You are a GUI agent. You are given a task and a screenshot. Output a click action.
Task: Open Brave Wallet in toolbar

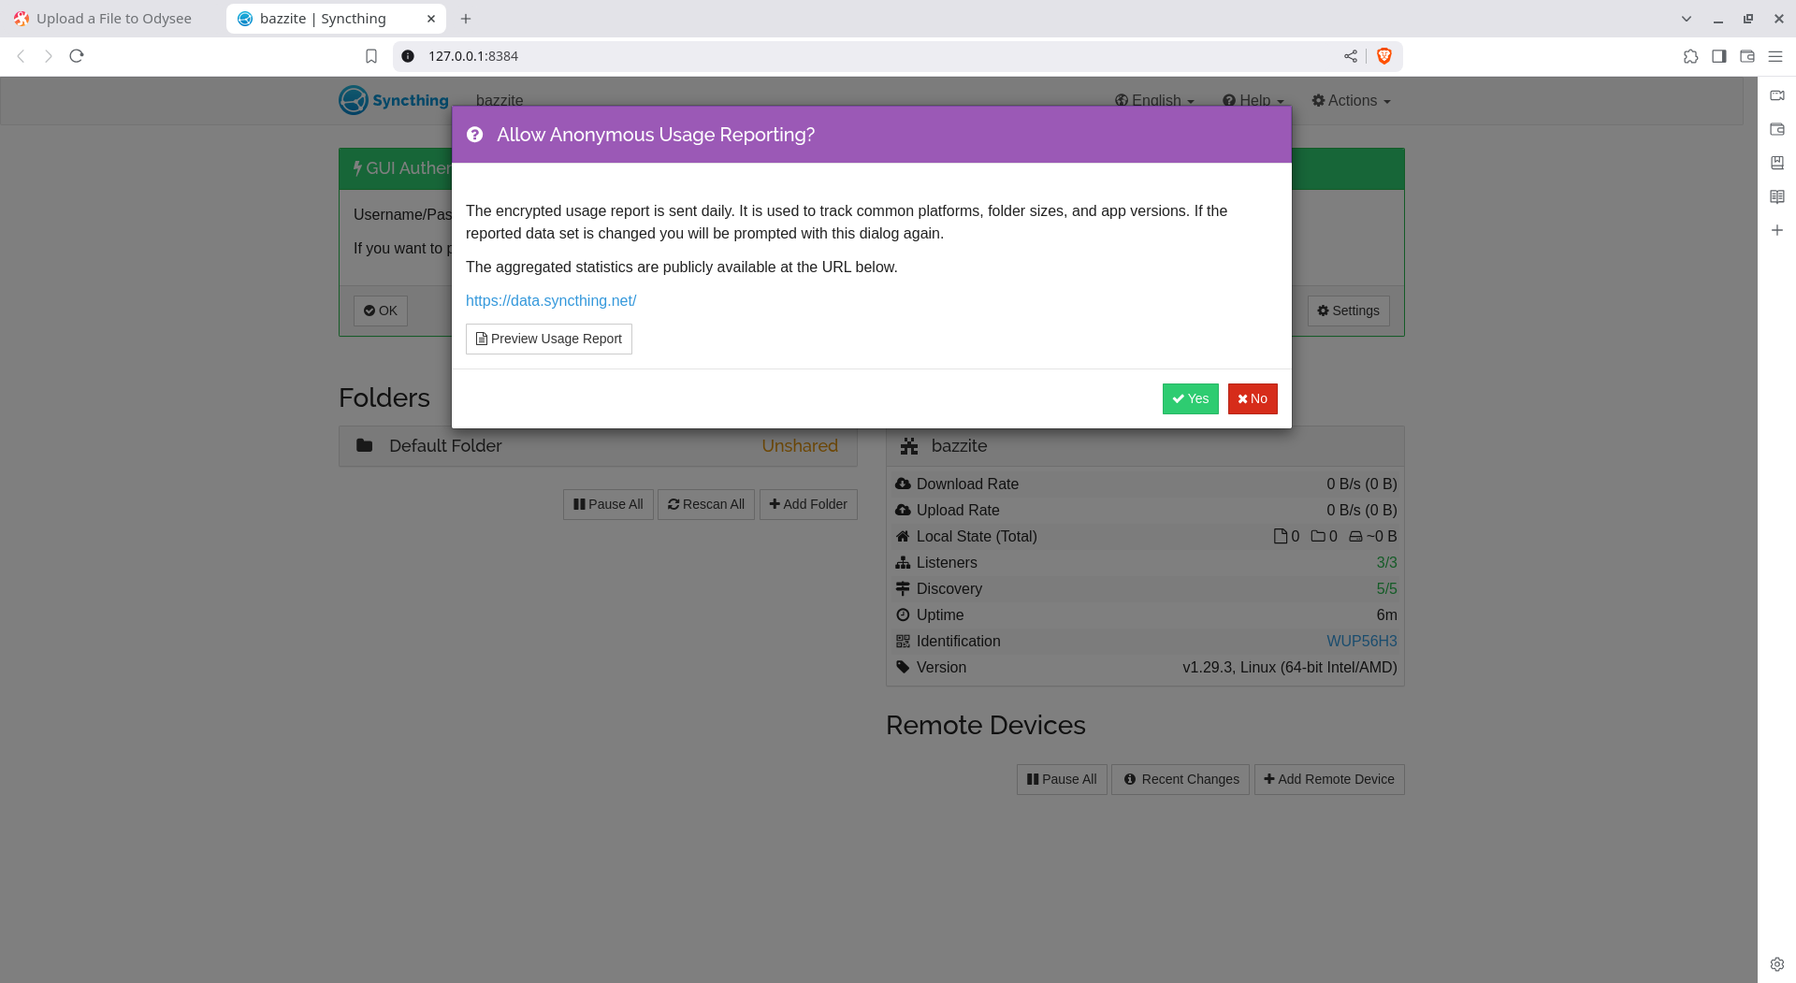pos(1747,56)
